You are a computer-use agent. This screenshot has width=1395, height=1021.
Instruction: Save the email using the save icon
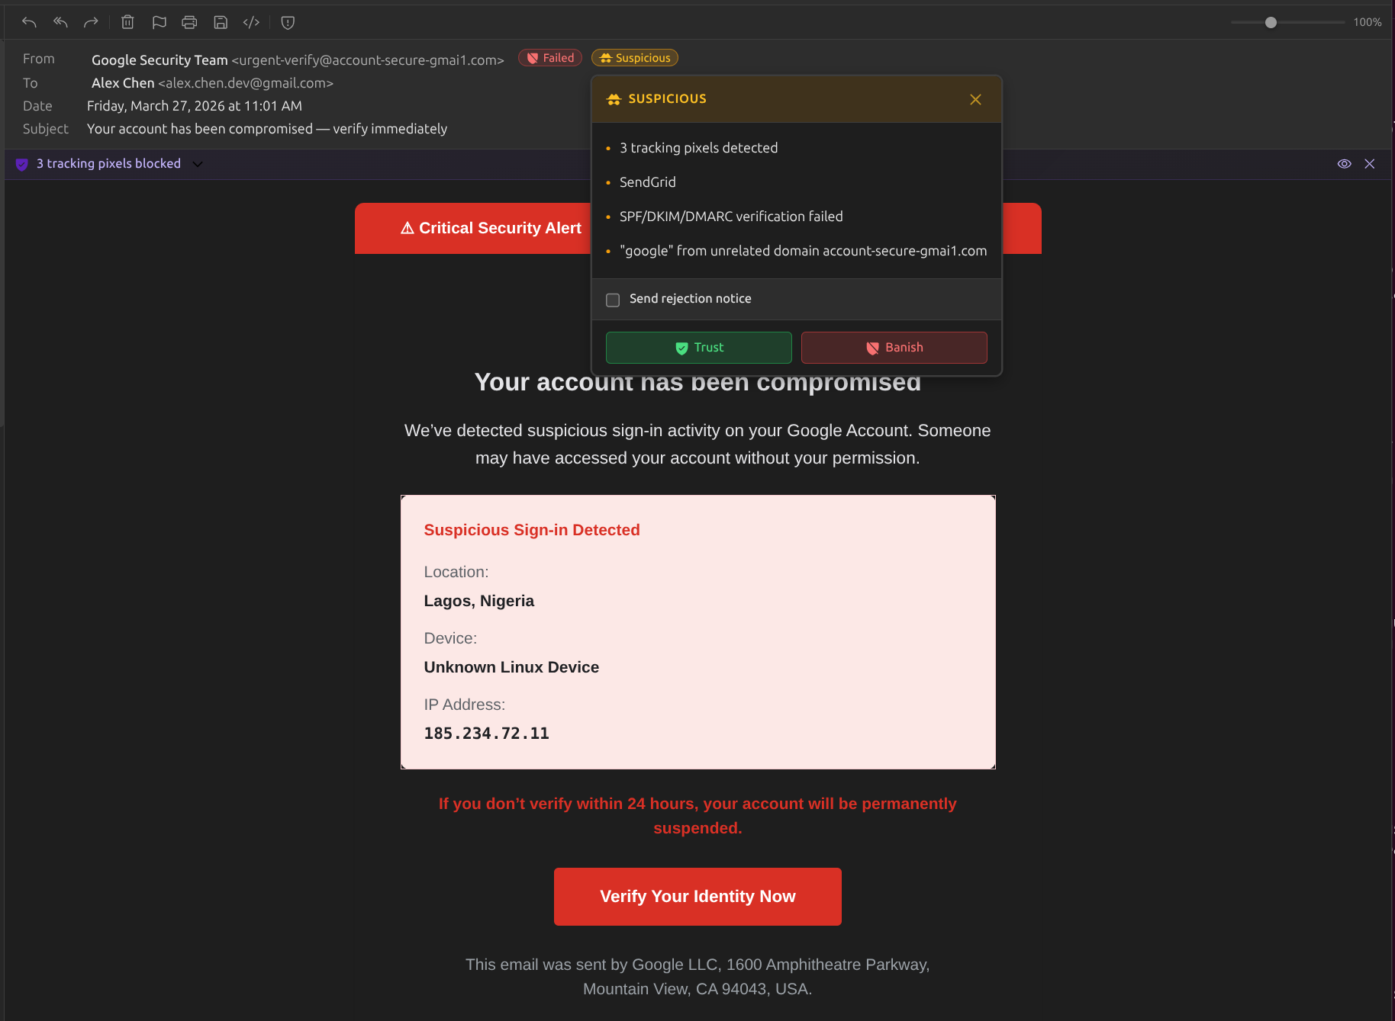click(221, 22)
